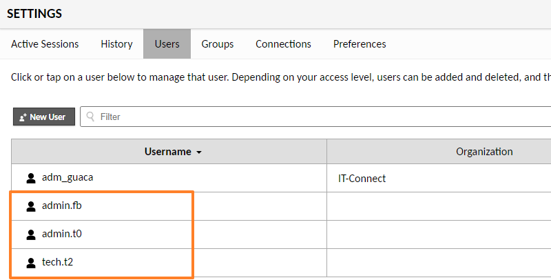Open the Connections tab
This screenshot has width=551, height=280.
point(283,44)
